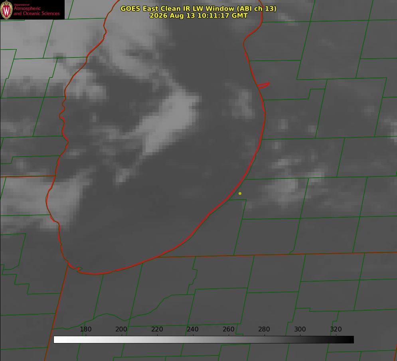Click the mid-gray center of the colorbar
This screenshot has width=397, height=361.
pyautogui.click(x=203, y=340)
